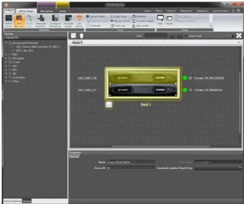The width and height of the screenshot is (244, 204).
Task: Select the Room 1 canvas tab
Action: click(77, 43)
